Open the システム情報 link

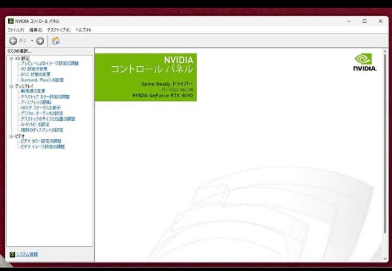pos(27,254)
